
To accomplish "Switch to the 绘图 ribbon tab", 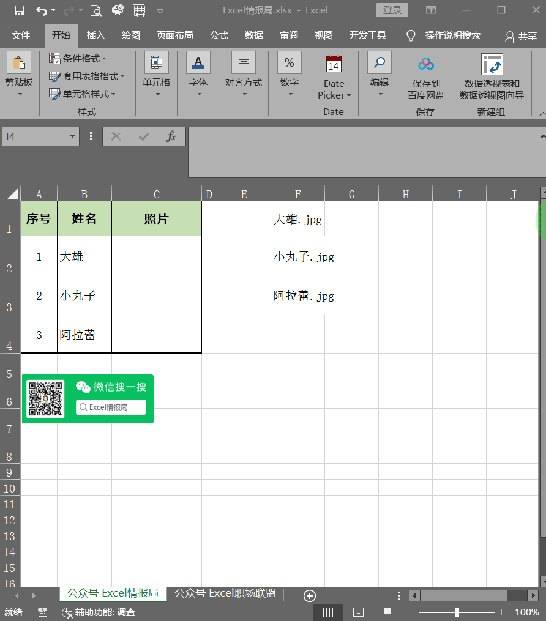I will pos(131,35).
